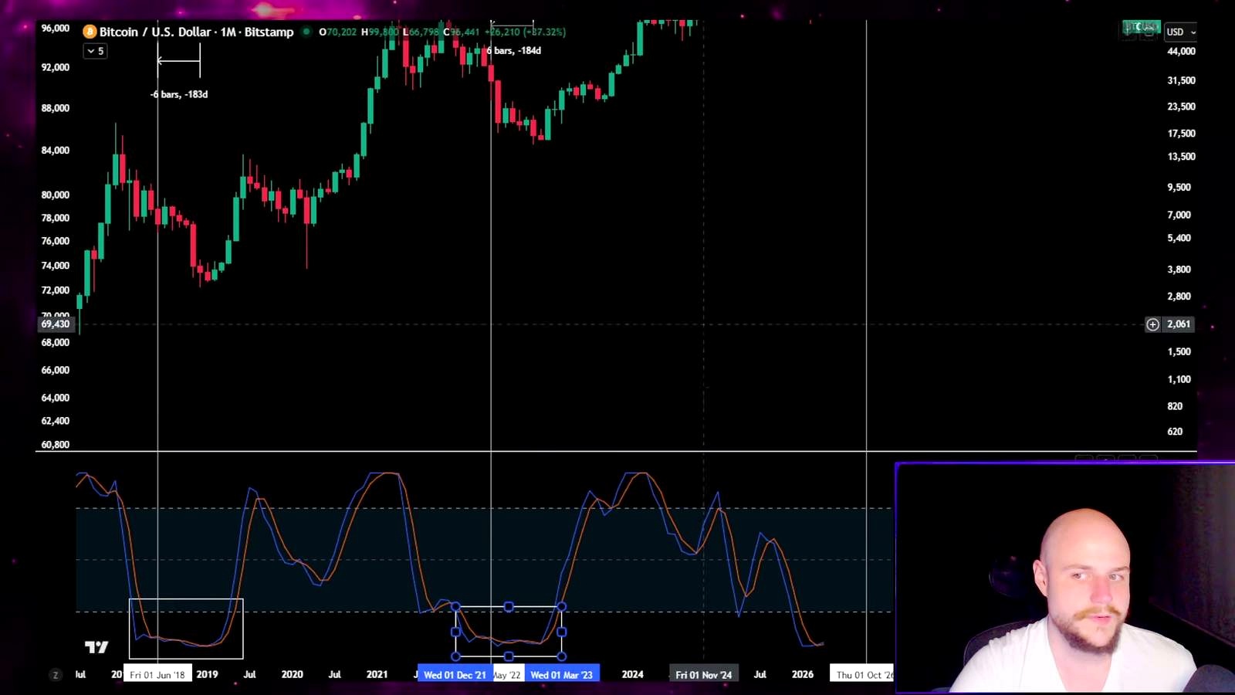This screenshot has width=1235, height=695.
Task: Click the 84,000 left price axis label
Action: [56, 150]
